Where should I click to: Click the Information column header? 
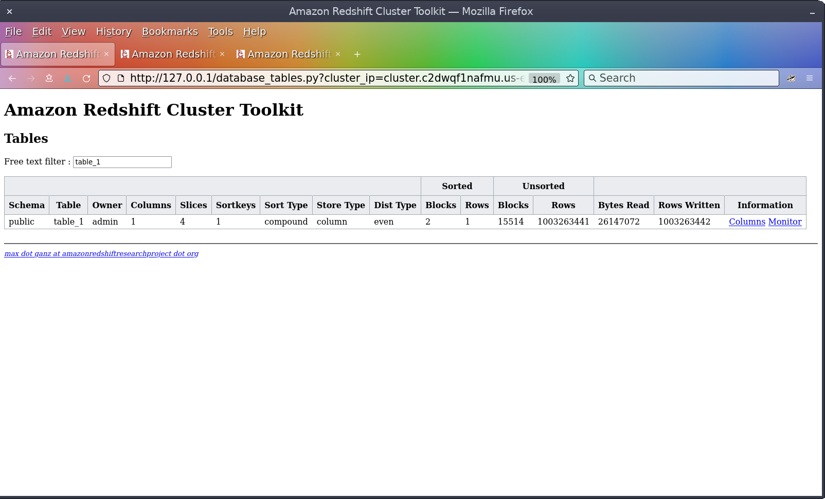765,205
